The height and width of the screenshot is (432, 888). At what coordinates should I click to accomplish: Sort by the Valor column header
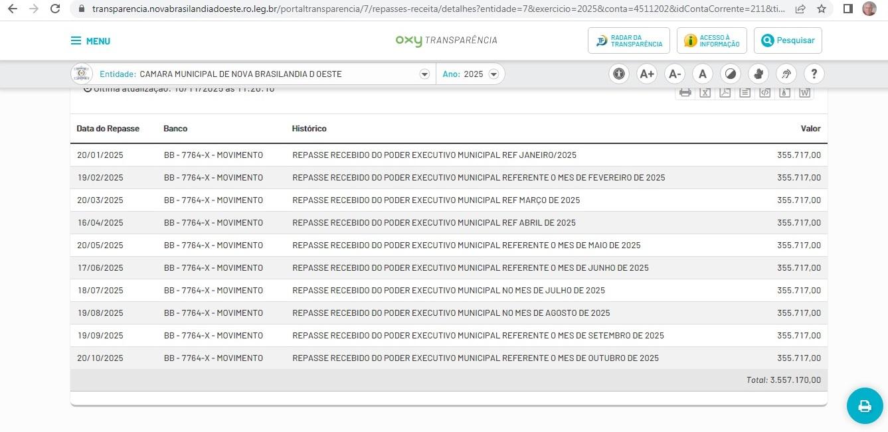(810, 129)
